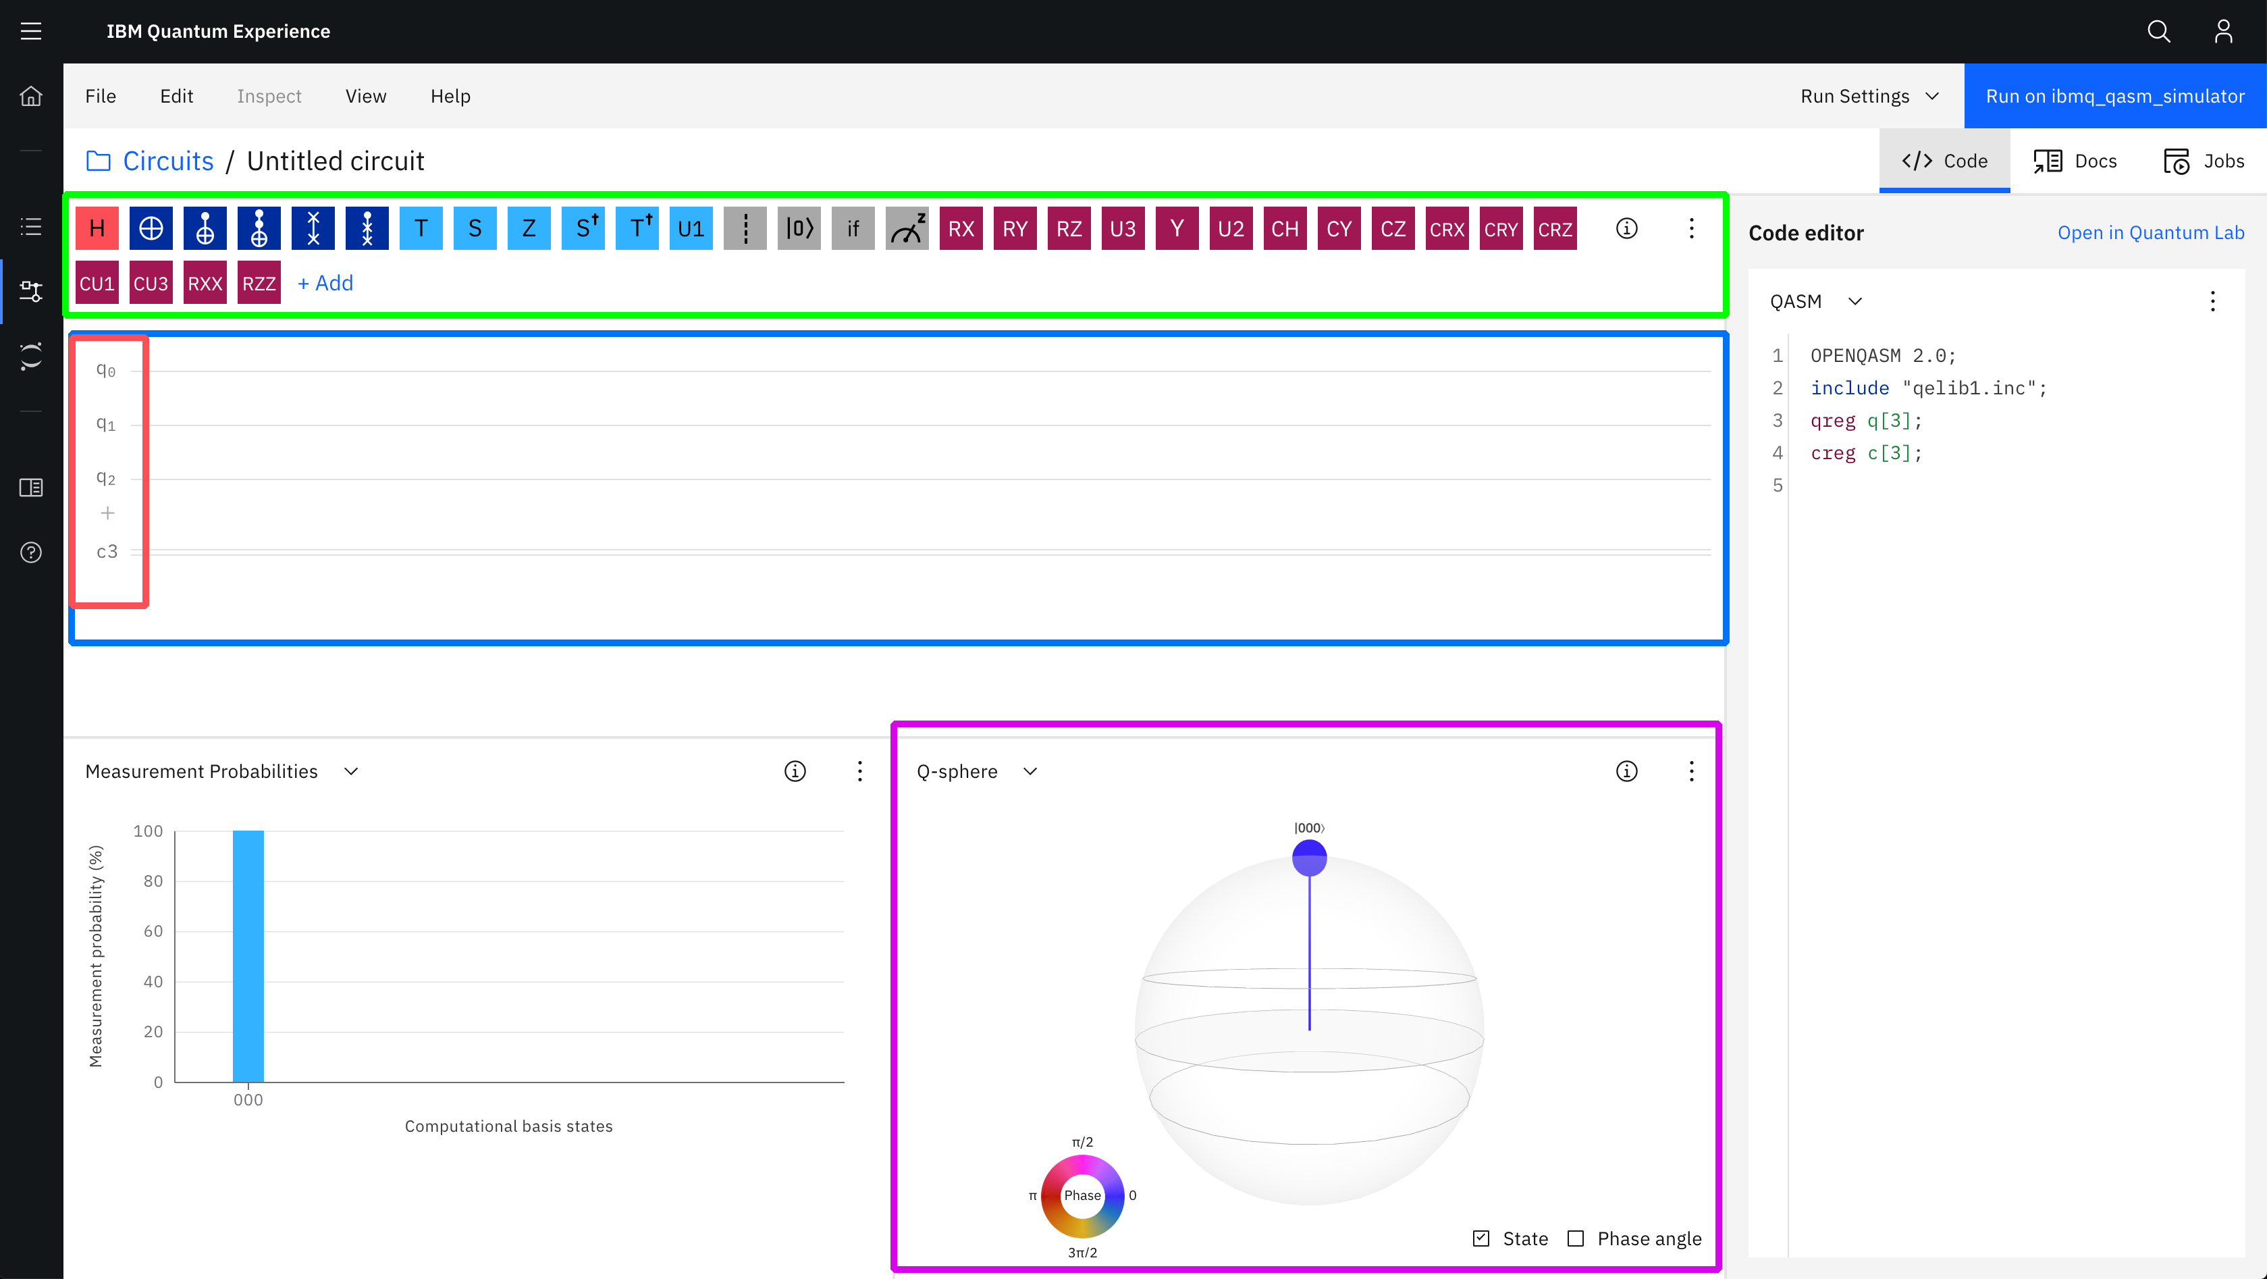Expand Measurement Probabilities view selector
The height and width of the screenshot is (1279, 2267).
pyautogui.click(x=350, y=771)
